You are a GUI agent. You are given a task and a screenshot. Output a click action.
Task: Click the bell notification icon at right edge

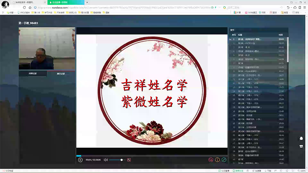tap(301, 138)
